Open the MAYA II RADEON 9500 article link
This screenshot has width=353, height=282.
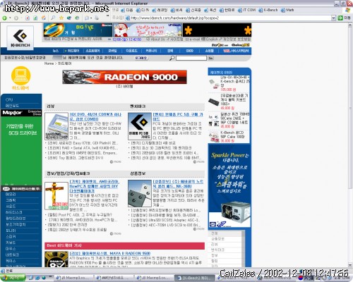pyautogui.click(x=110, y=254)
